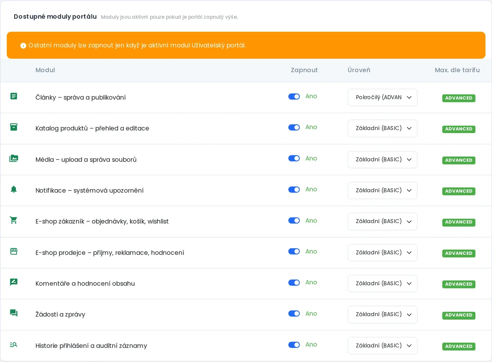Open the Žádosti a zprávy level dropdown

pos(382,314)
